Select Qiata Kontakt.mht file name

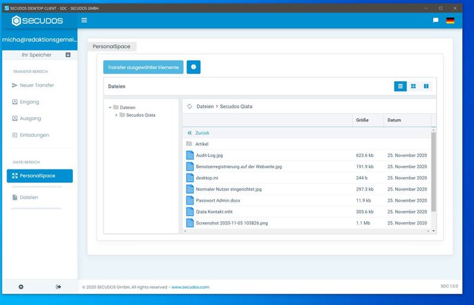(x=214, y=211)
